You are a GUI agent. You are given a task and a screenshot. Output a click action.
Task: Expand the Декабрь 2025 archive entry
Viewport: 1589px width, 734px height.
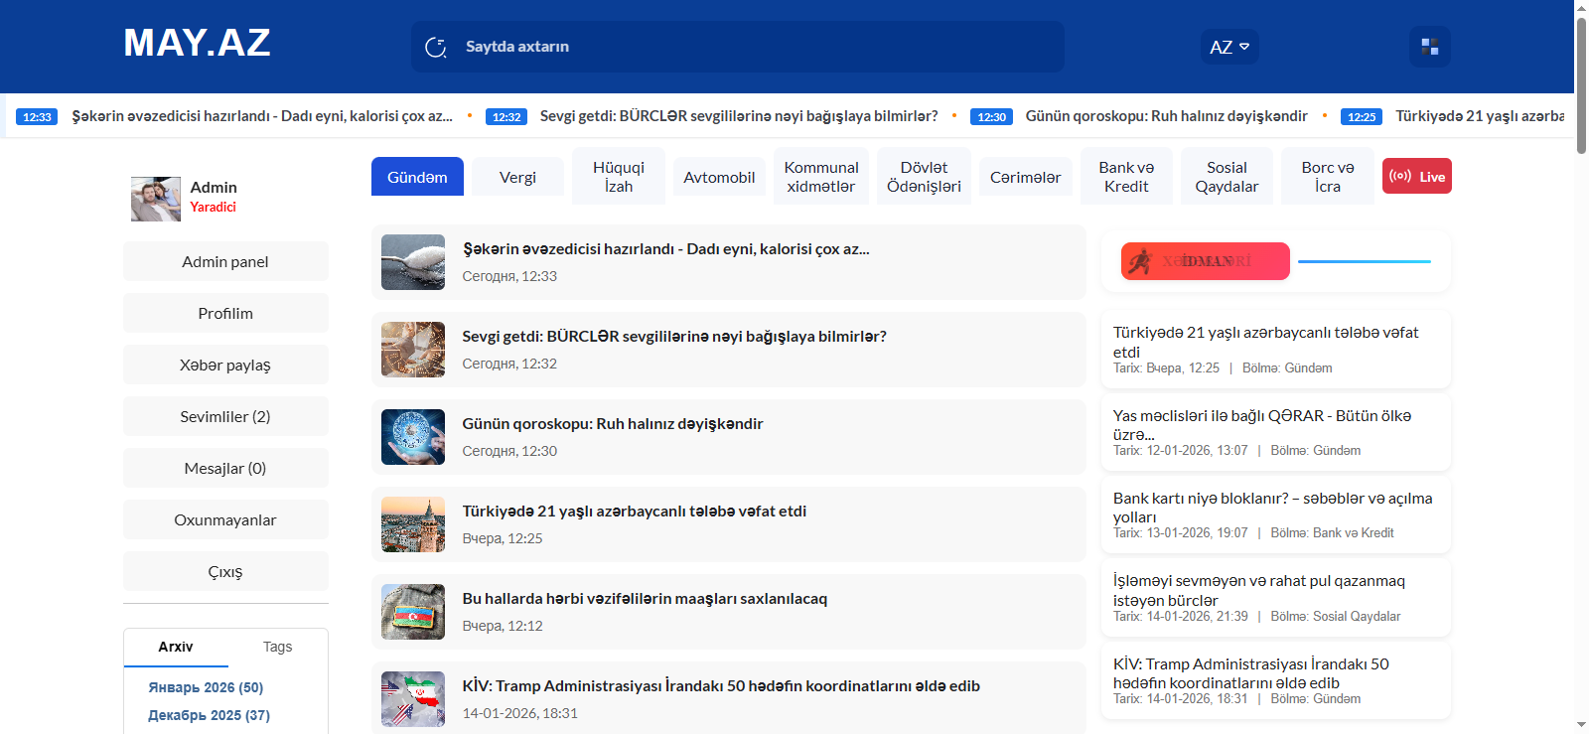(209, 715)
